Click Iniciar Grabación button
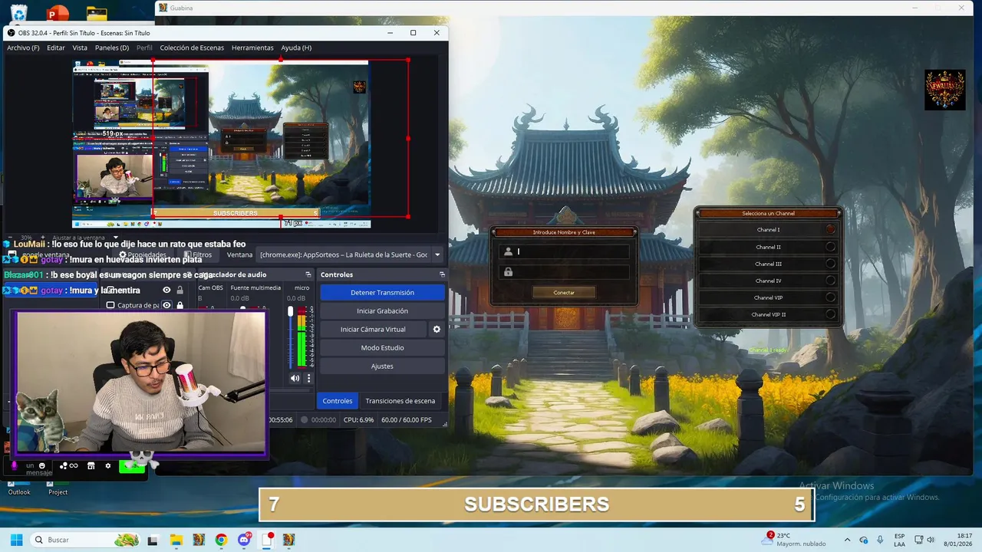This screenshot has width=982, height=552. (382, 310)
